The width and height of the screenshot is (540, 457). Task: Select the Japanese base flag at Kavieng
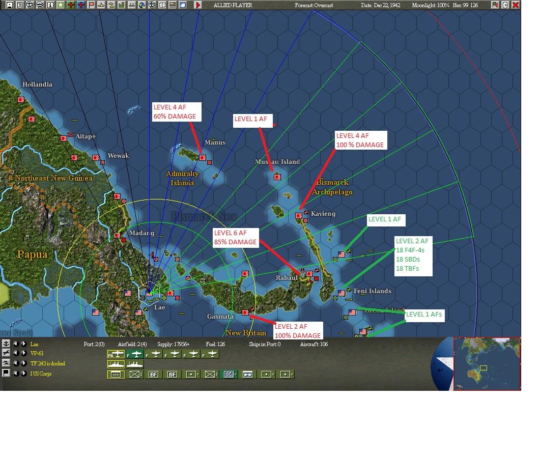[x=299, y=216]
